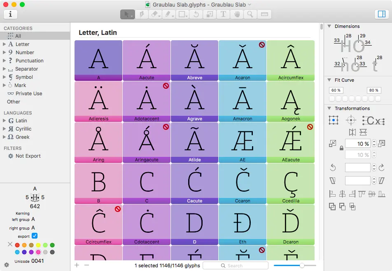Click the scale down icon
Viewport: 392px width, 271px height.
[x=333, y=143]
